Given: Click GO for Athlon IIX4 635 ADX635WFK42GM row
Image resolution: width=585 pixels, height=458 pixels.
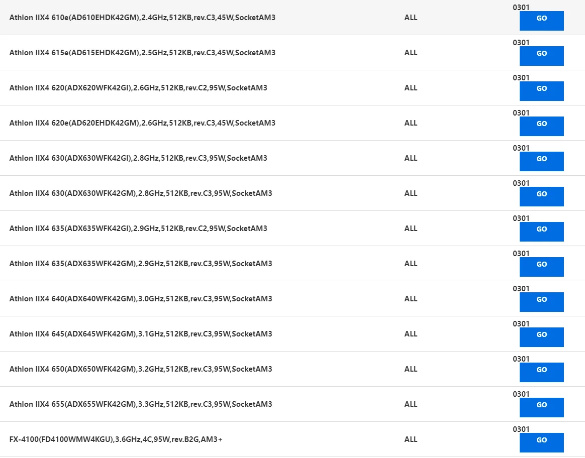Looking at the screenshot, I should pos(541,267).
